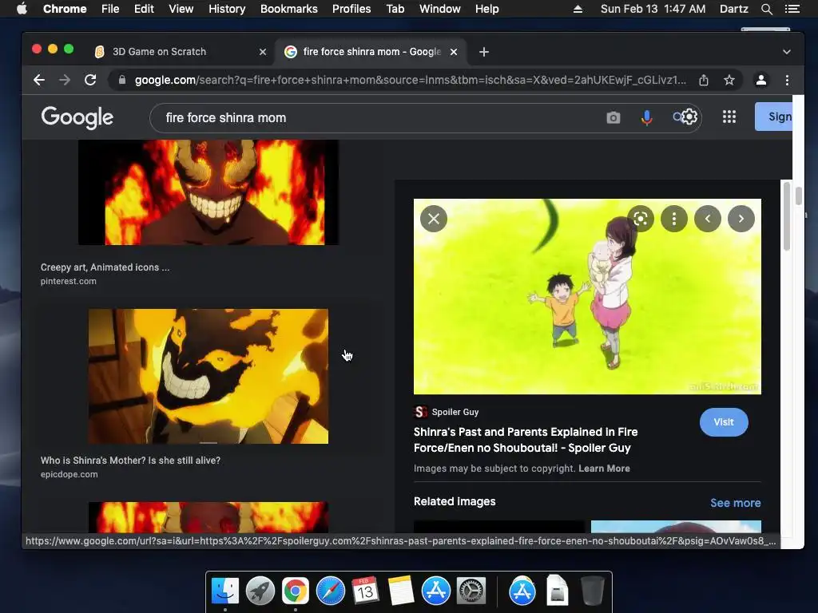
Task: Open Launchpad from the Dock
Action: tap(260, 591)
